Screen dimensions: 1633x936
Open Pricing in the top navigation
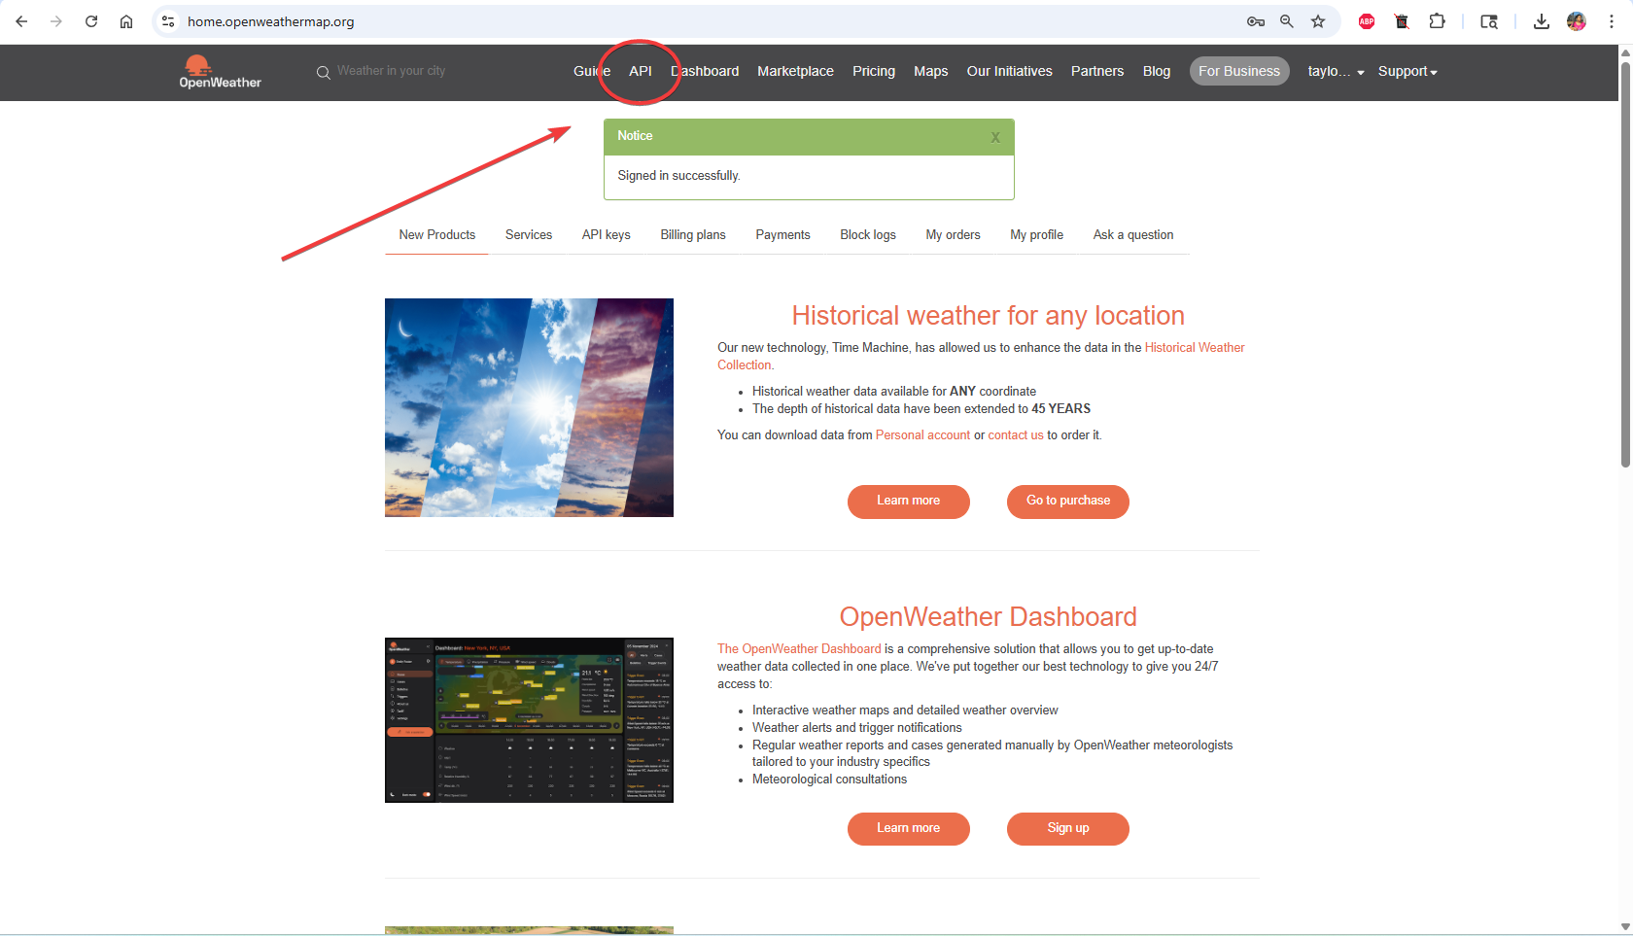click(874, 71)
